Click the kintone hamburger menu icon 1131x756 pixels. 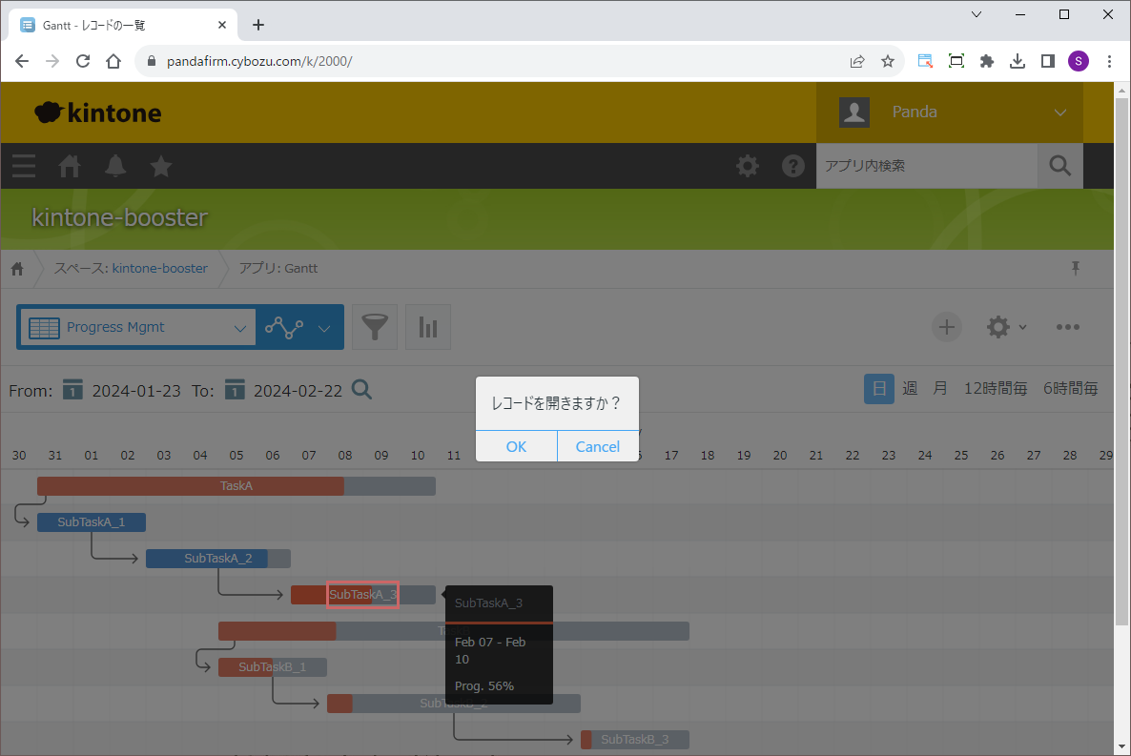(x=24, y=166)
